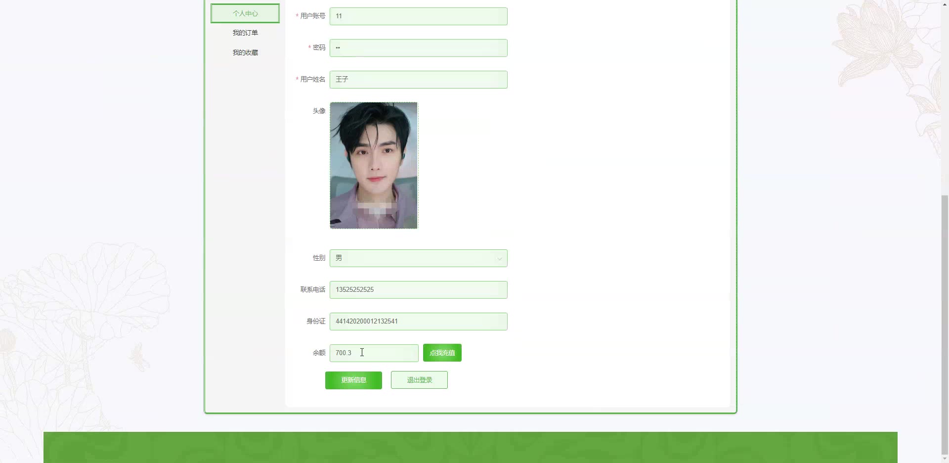The height and width of the screenshot is (463, 949).
Task: Click the 退出登录 logout button
Action: (x=419, y=380)
